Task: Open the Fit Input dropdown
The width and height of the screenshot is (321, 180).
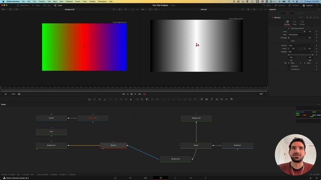Action: 300,45
